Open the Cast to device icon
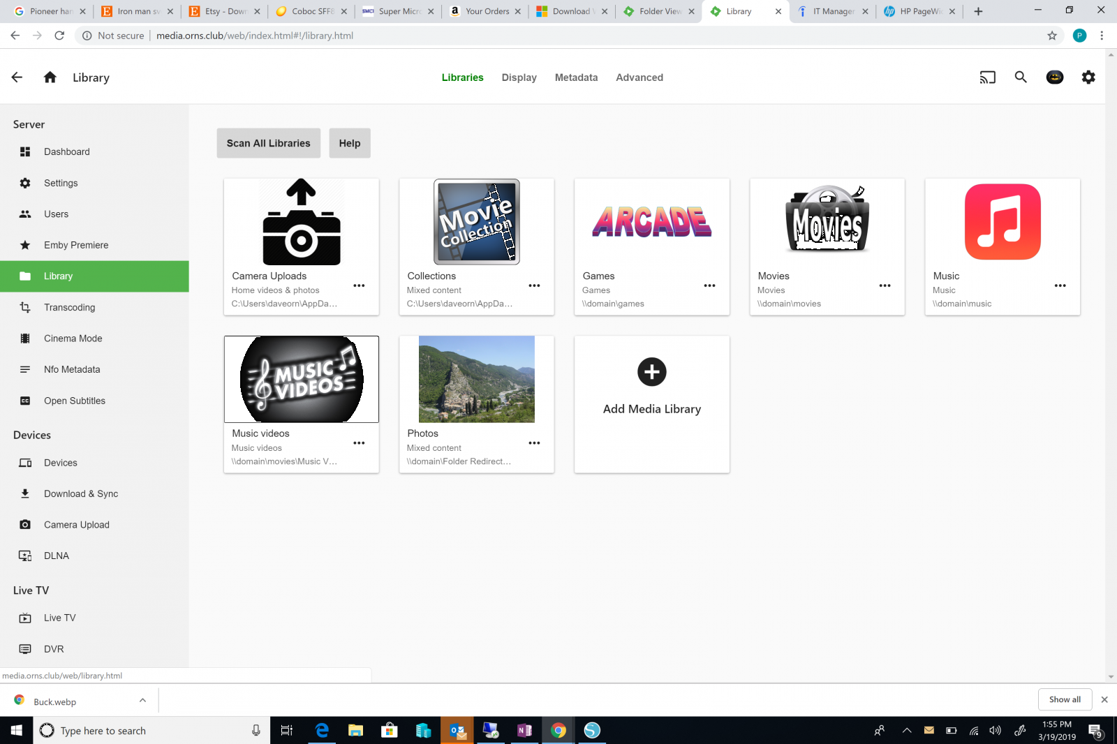Image resolution: width=1117 pixels, height=744 pixels. [x=987, y=77]
